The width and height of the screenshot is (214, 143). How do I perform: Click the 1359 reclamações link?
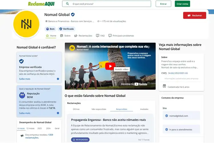click(x=39, y=136)
